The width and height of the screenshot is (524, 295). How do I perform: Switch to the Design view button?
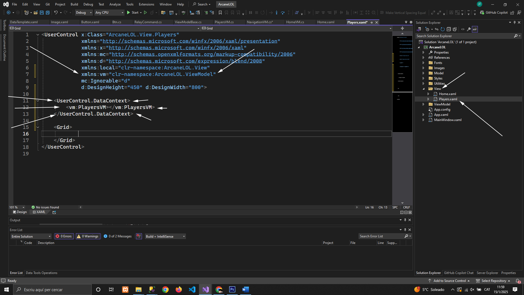tap(20, 212)
